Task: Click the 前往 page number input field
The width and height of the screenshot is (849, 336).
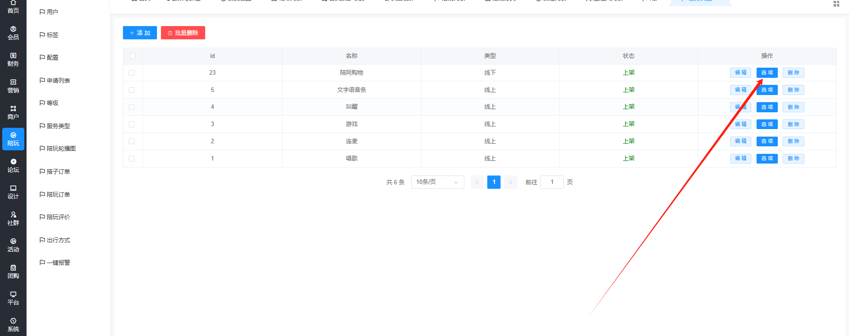Action: coord(552,182)
